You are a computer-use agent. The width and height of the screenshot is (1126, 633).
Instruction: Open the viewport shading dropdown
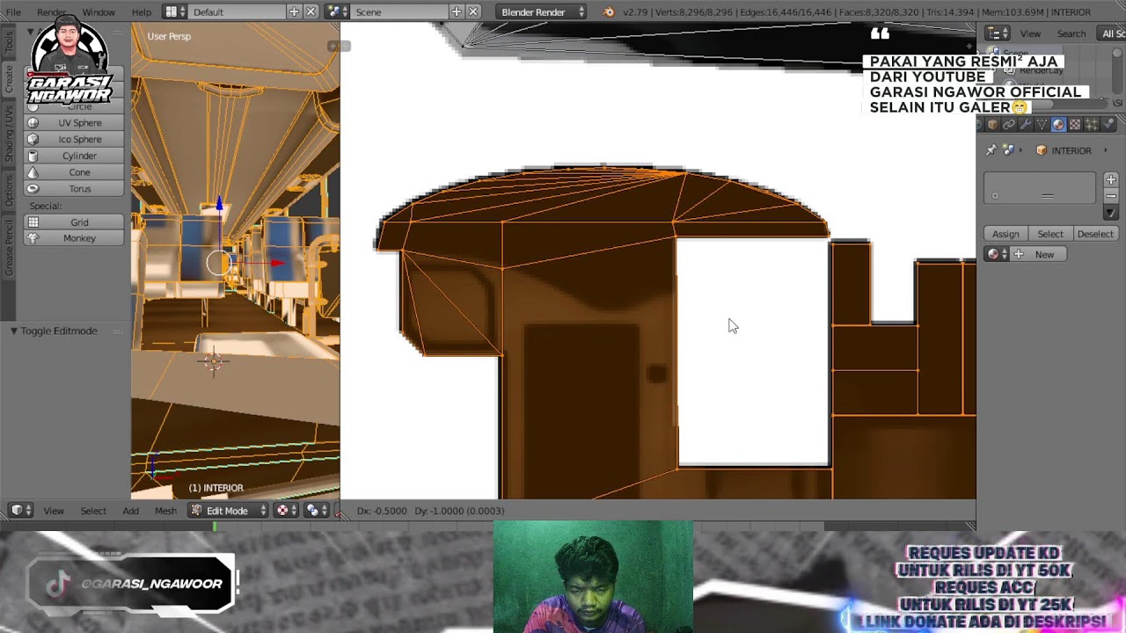pyautogui.click(x=285, y=511)
